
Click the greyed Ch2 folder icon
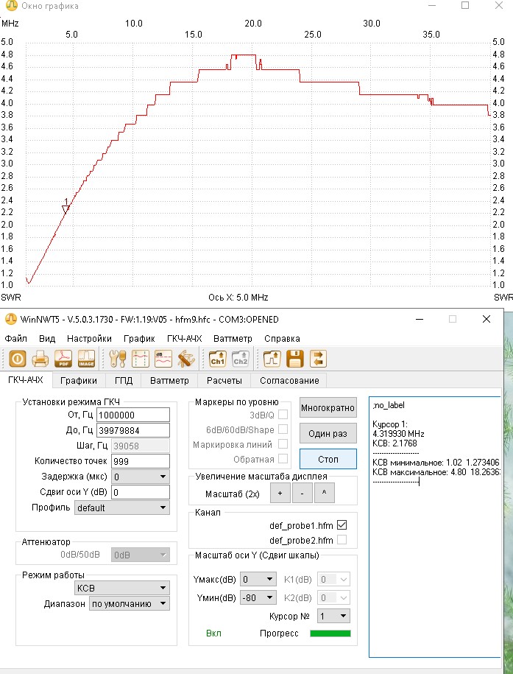click(x=240, y=359)
